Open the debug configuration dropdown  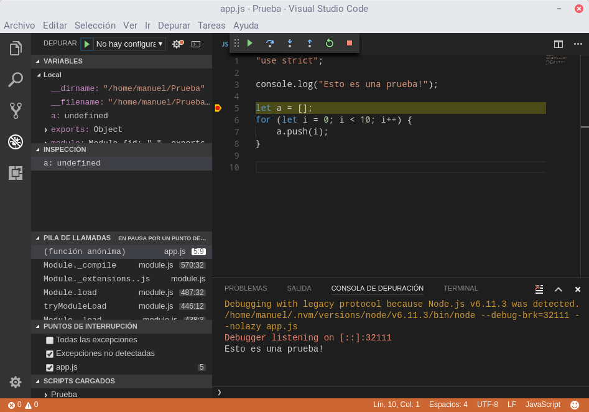129,44
